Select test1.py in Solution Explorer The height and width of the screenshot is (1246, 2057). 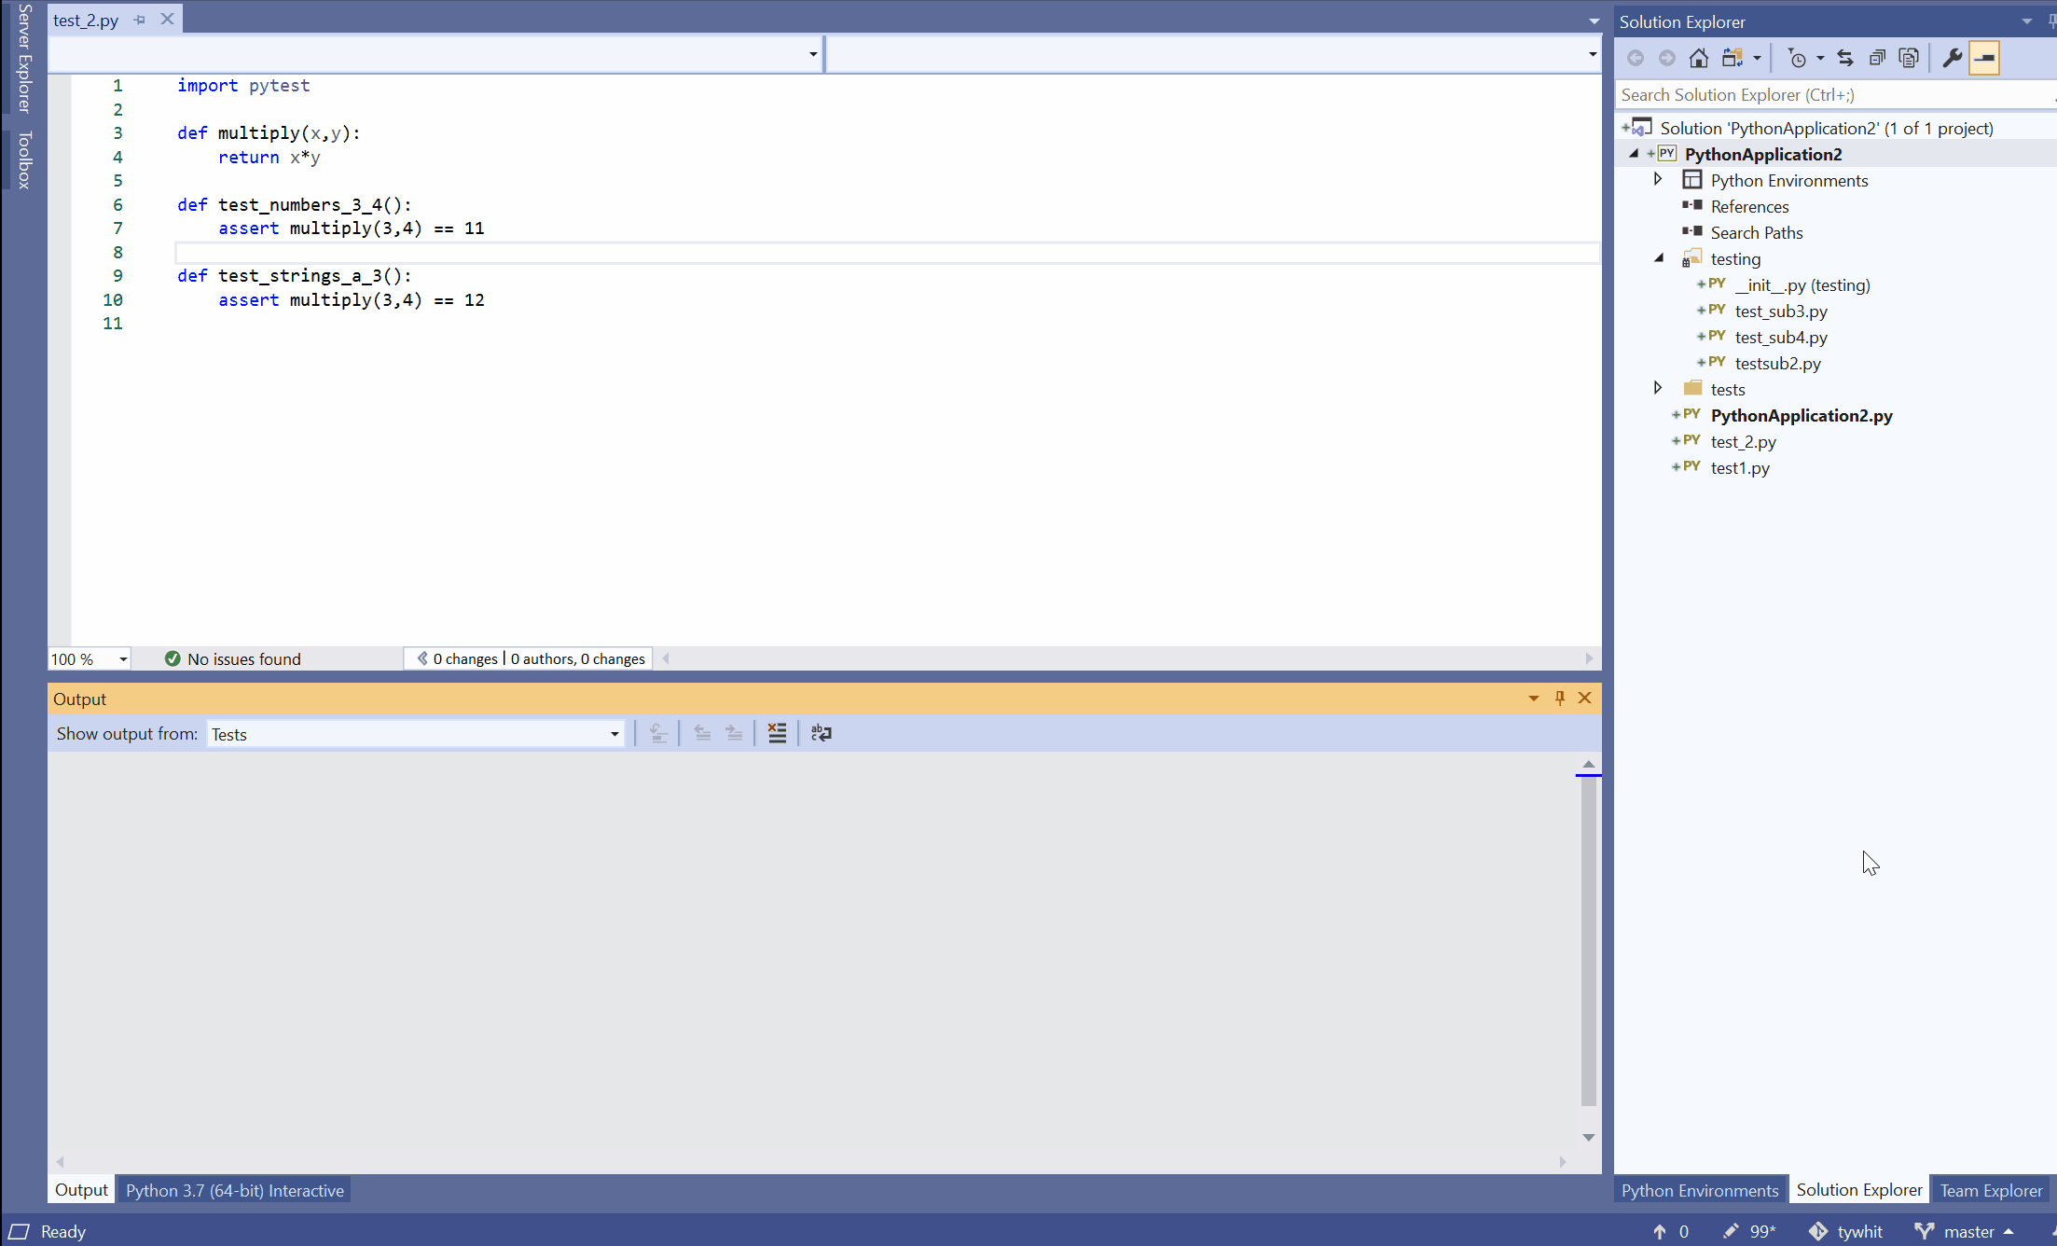[1740, 467]
